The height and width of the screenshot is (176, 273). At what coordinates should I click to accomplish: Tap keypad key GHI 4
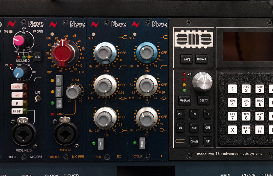point(232,103)
